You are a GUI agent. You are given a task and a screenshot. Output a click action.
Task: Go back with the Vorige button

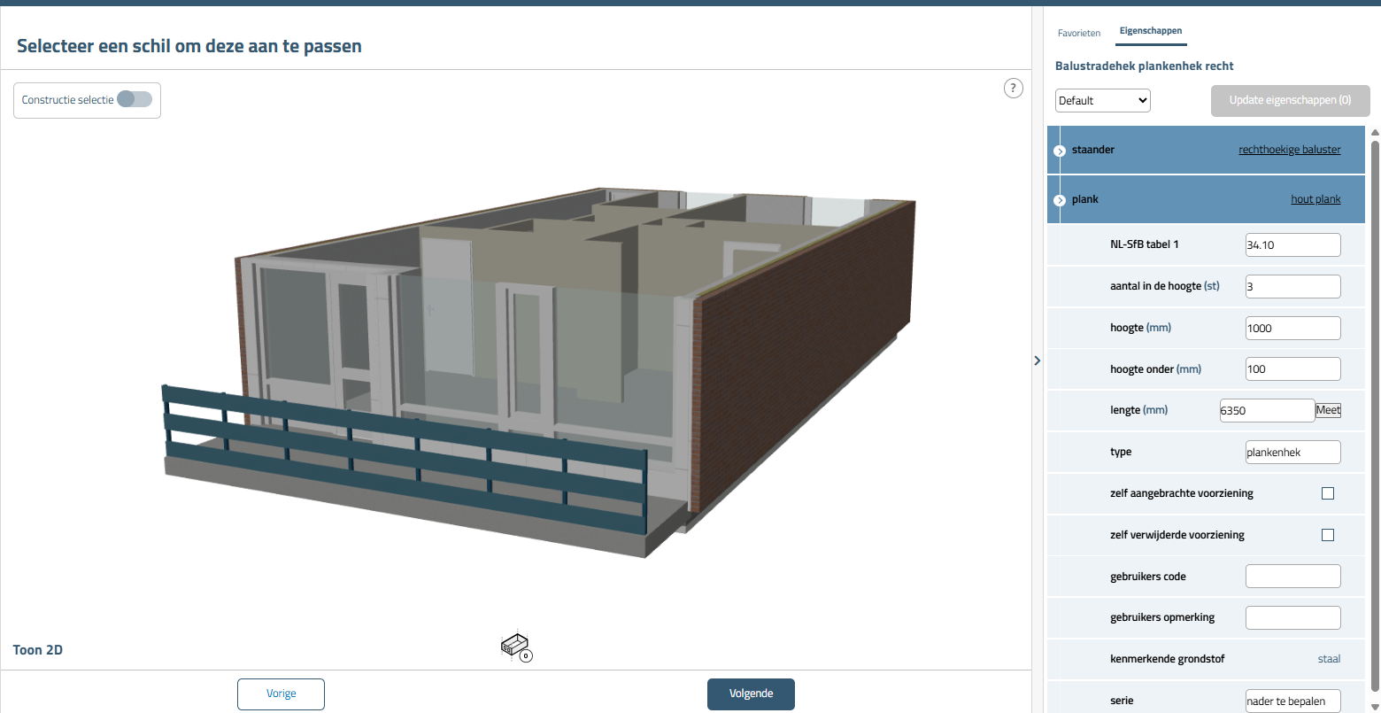click(x=281, y=694)
